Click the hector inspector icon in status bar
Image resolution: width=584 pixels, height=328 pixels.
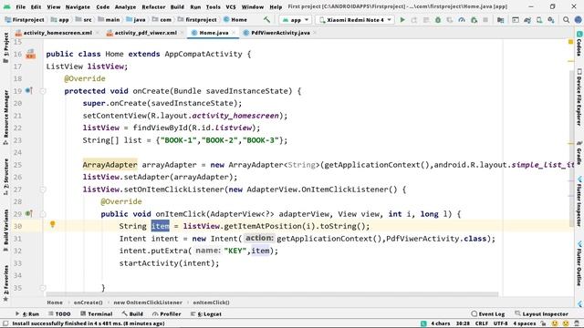click(577, 323)
